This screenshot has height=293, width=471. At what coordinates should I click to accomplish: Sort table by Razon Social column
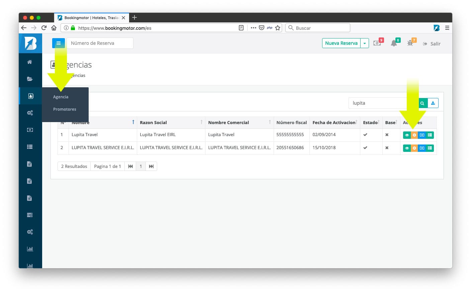pos(171,122)
